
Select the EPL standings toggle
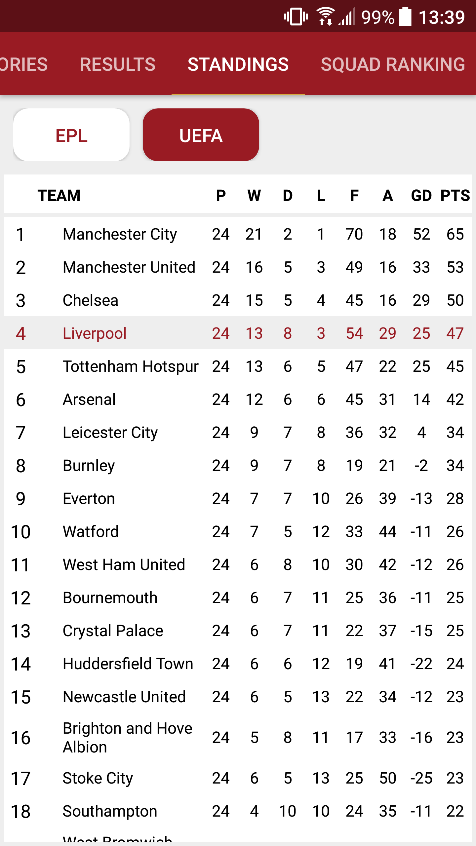[x=71, y=135]
